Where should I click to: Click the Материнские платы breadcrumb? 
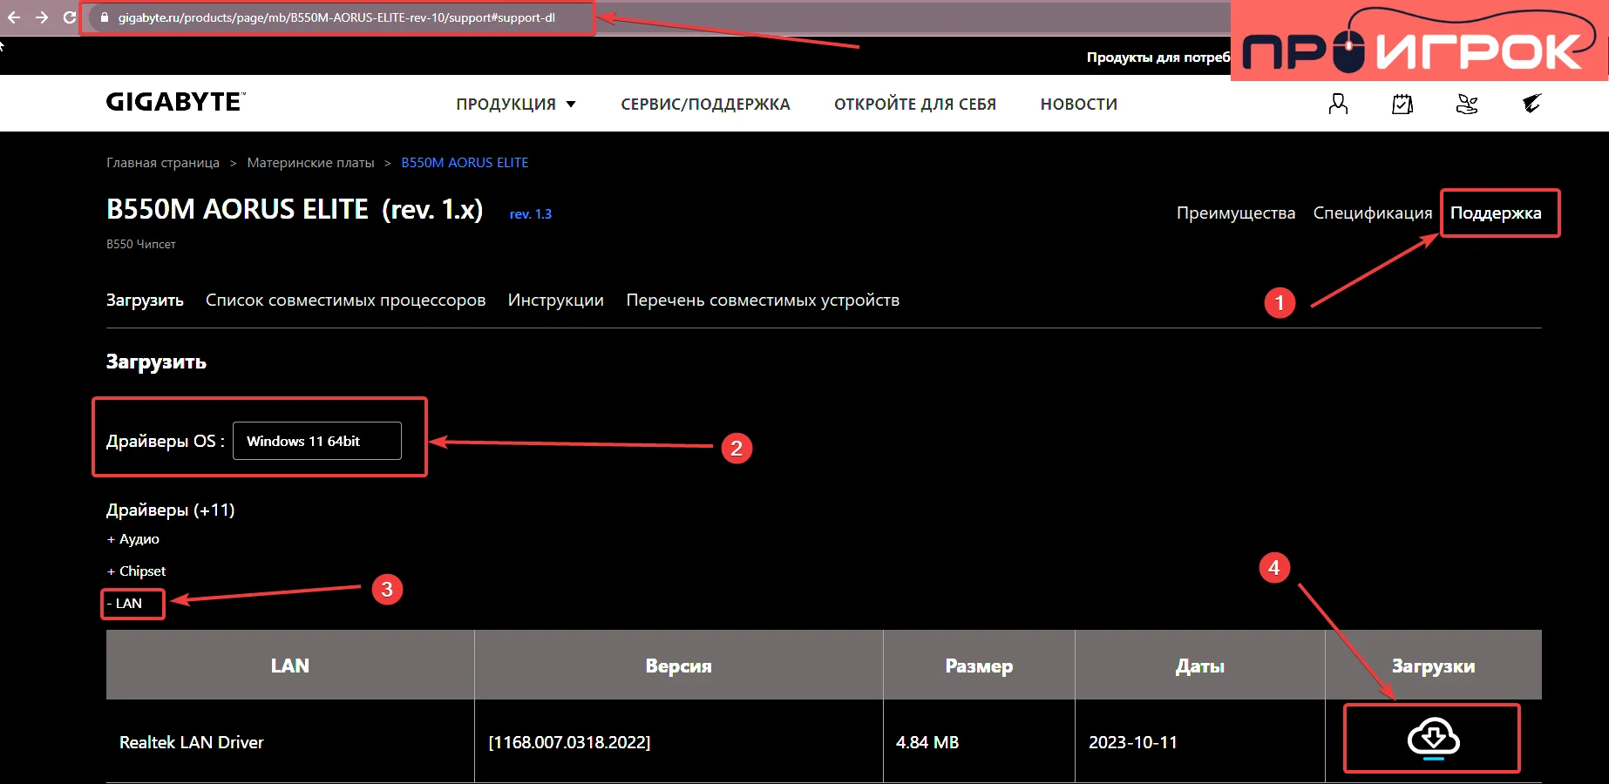pyautogui.click(x=310, y=163)
